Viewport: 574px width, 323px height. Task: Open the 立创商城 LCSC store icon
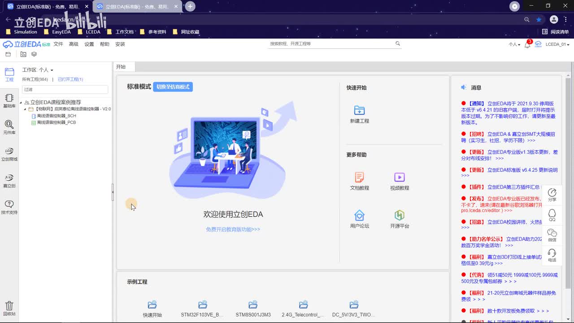9,154
